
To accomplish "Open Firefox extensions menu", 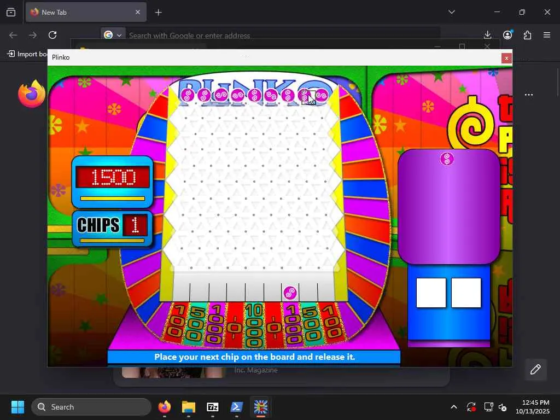I will [x=527, y=35].
